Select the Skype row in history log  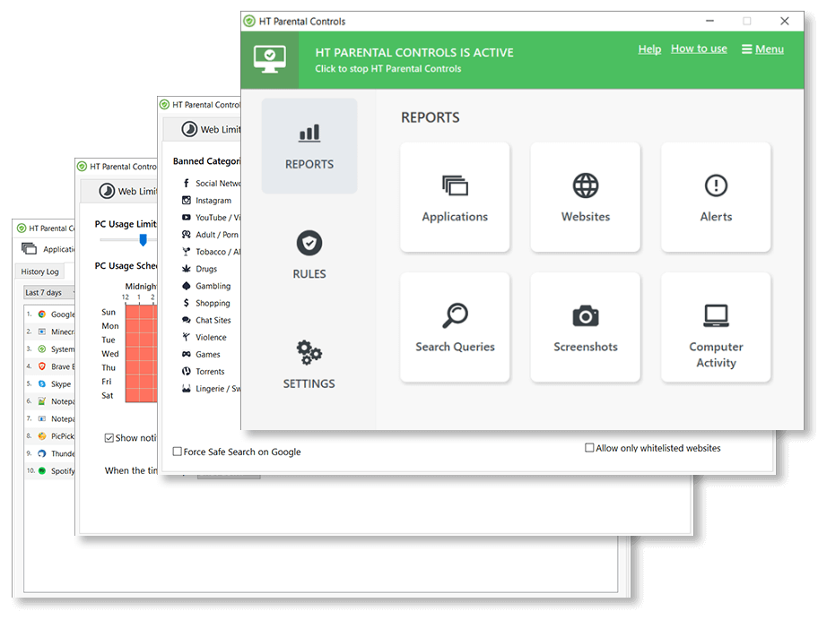[x=50, y=384]
